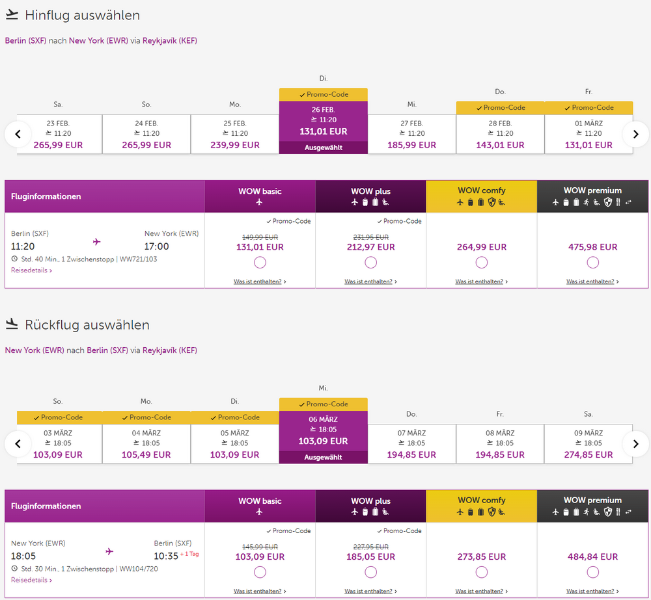The width and height of the screenshot is (651, 600).
Task: Choose return WOW premium 484,84 EUR radio
Action: (592, 572)
